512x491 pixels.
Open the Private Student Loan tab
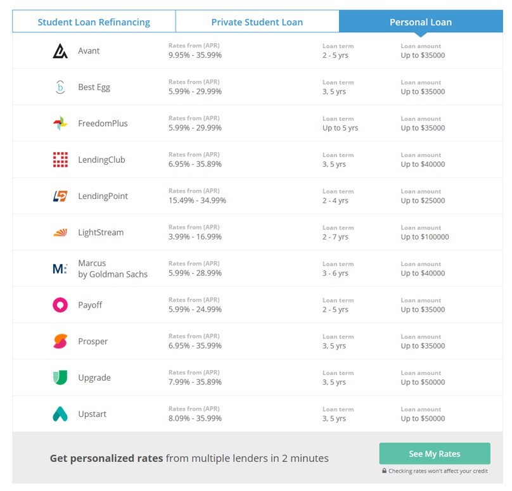[257, 22]
